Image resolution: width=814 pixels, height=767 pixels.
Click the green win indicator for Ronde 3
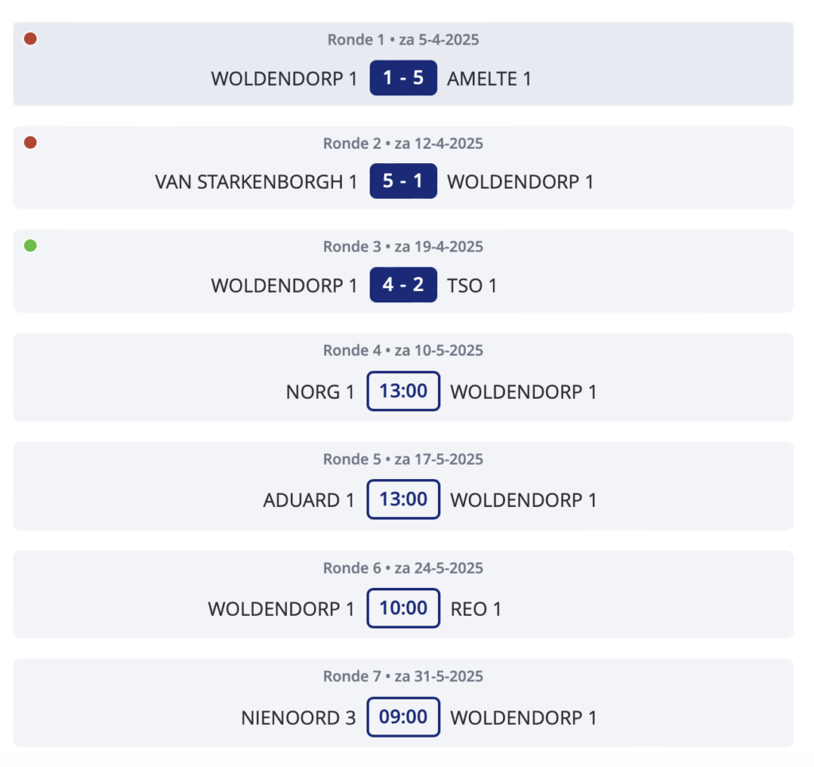[30, 246]
